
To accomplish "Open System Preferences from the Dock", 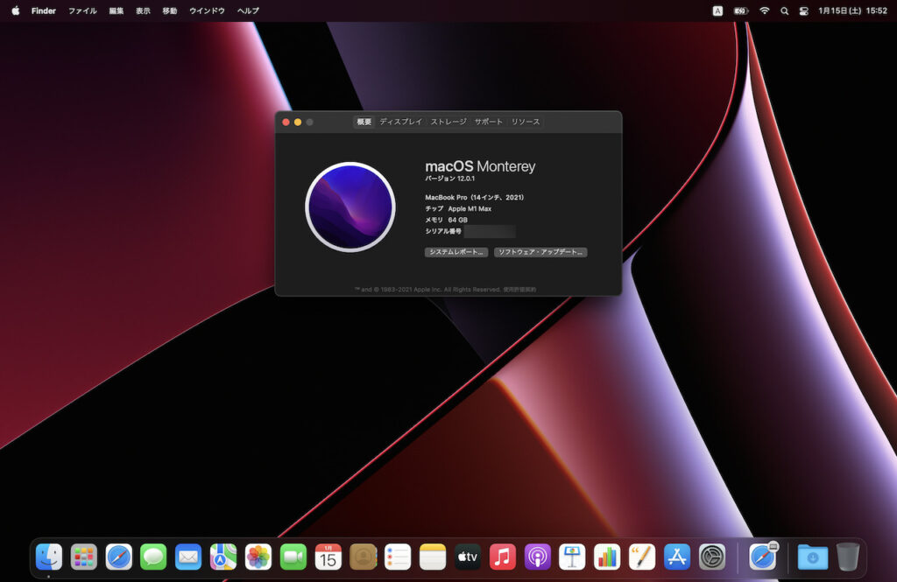I will [711, 557].
